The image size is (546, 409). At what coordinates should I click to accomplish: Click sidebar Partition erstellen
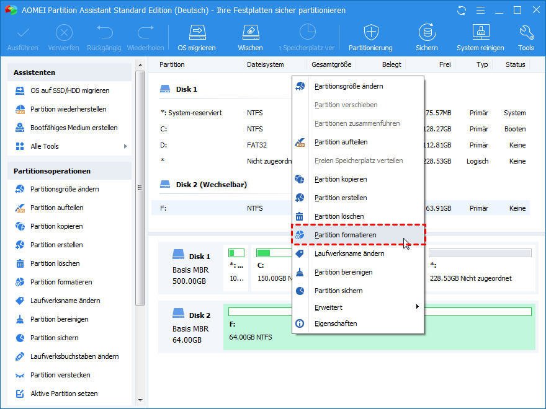56,245
